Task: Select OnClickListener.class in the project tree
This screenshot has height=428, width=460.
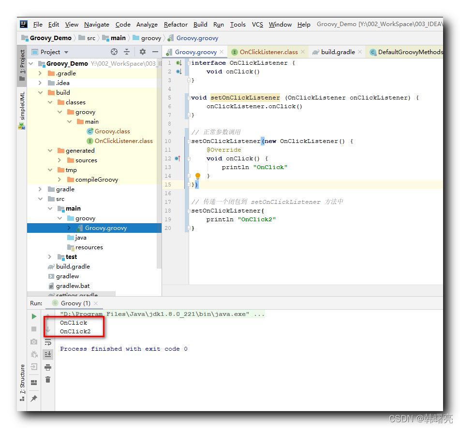Action: point(123,141)
